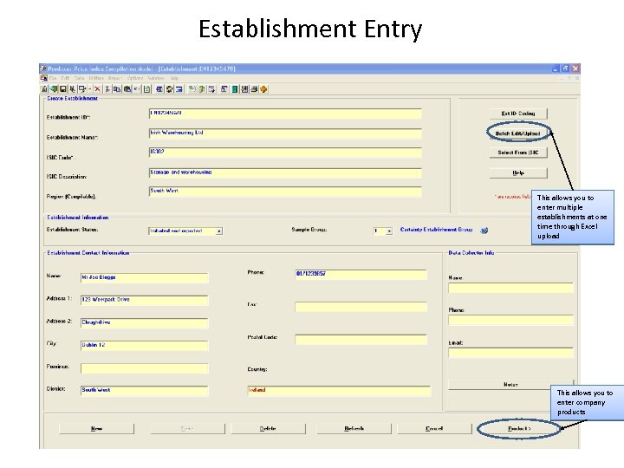The width and height of the screenshot is (624, 468).
Task: Click the Data Collector Phone field
Action: pos(510,320)
